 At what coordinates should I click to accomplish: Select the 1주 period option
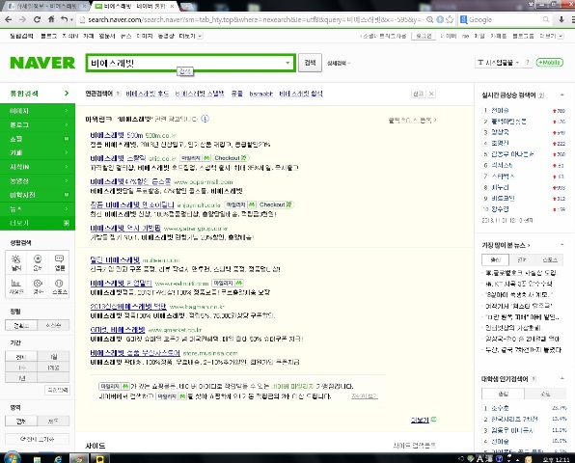[21, 368]
